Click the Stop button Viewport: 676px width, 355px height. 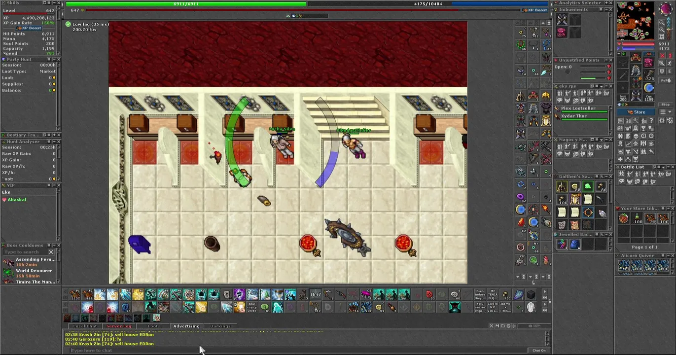pyautogui.click(x=666, y=105)
